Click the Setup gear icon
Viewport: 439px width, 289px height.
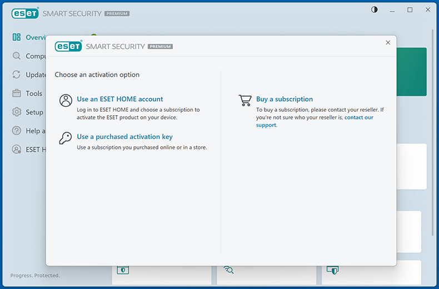(17, 112)
